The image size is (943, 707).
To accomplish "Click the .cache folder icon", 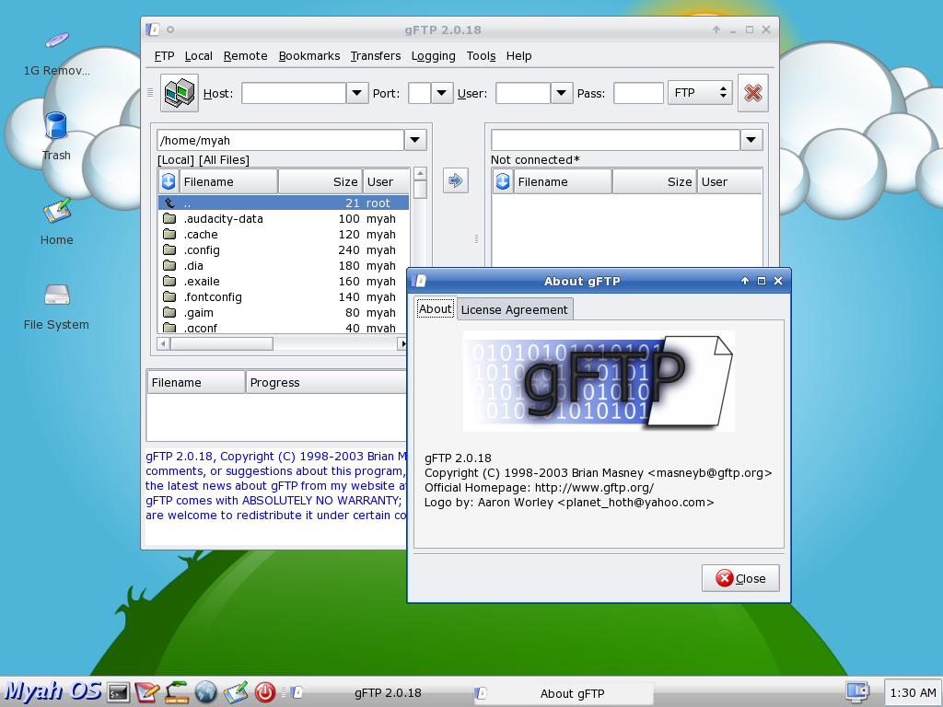I will pyautogui.click(x=170, y=235).
